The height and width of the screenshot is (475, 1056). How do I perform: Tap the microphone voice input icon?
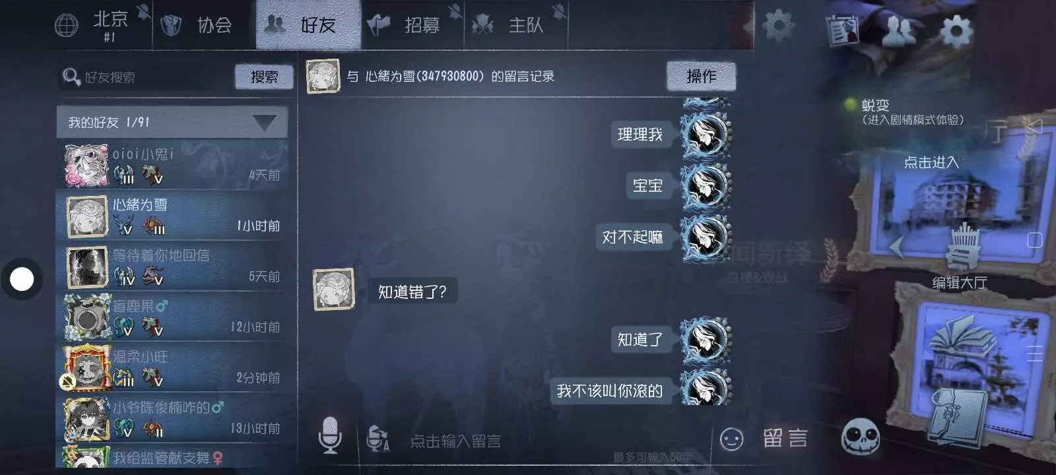[x=330, y=435]
